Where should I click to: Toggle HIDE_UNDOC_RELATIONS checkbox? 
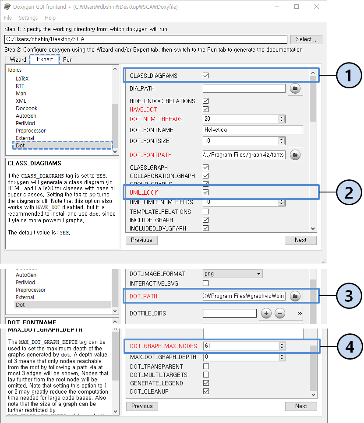pos(205,101)
